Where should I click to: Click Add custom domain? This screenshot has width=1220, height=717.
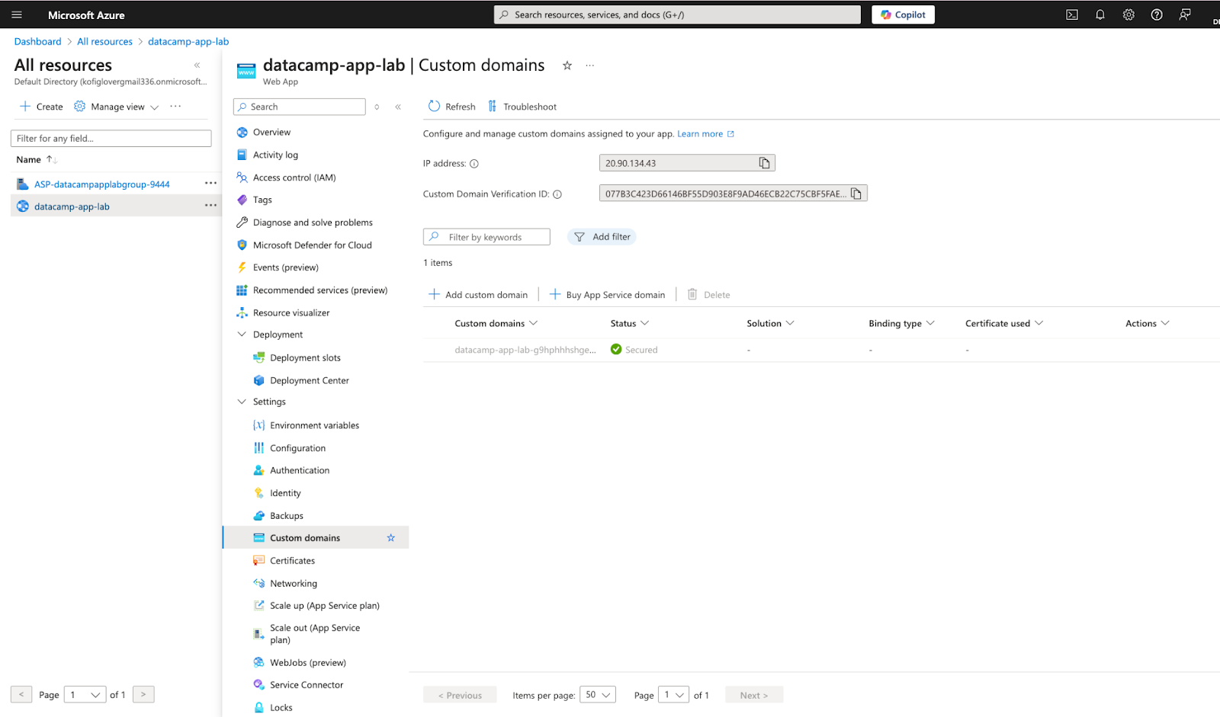pos(478,295)
